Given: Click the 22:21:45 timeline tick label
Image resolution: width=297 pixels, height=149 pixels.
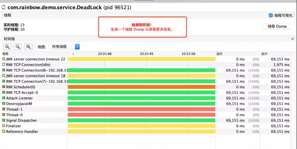Looking at the screenshot, I should pos(147,54).
